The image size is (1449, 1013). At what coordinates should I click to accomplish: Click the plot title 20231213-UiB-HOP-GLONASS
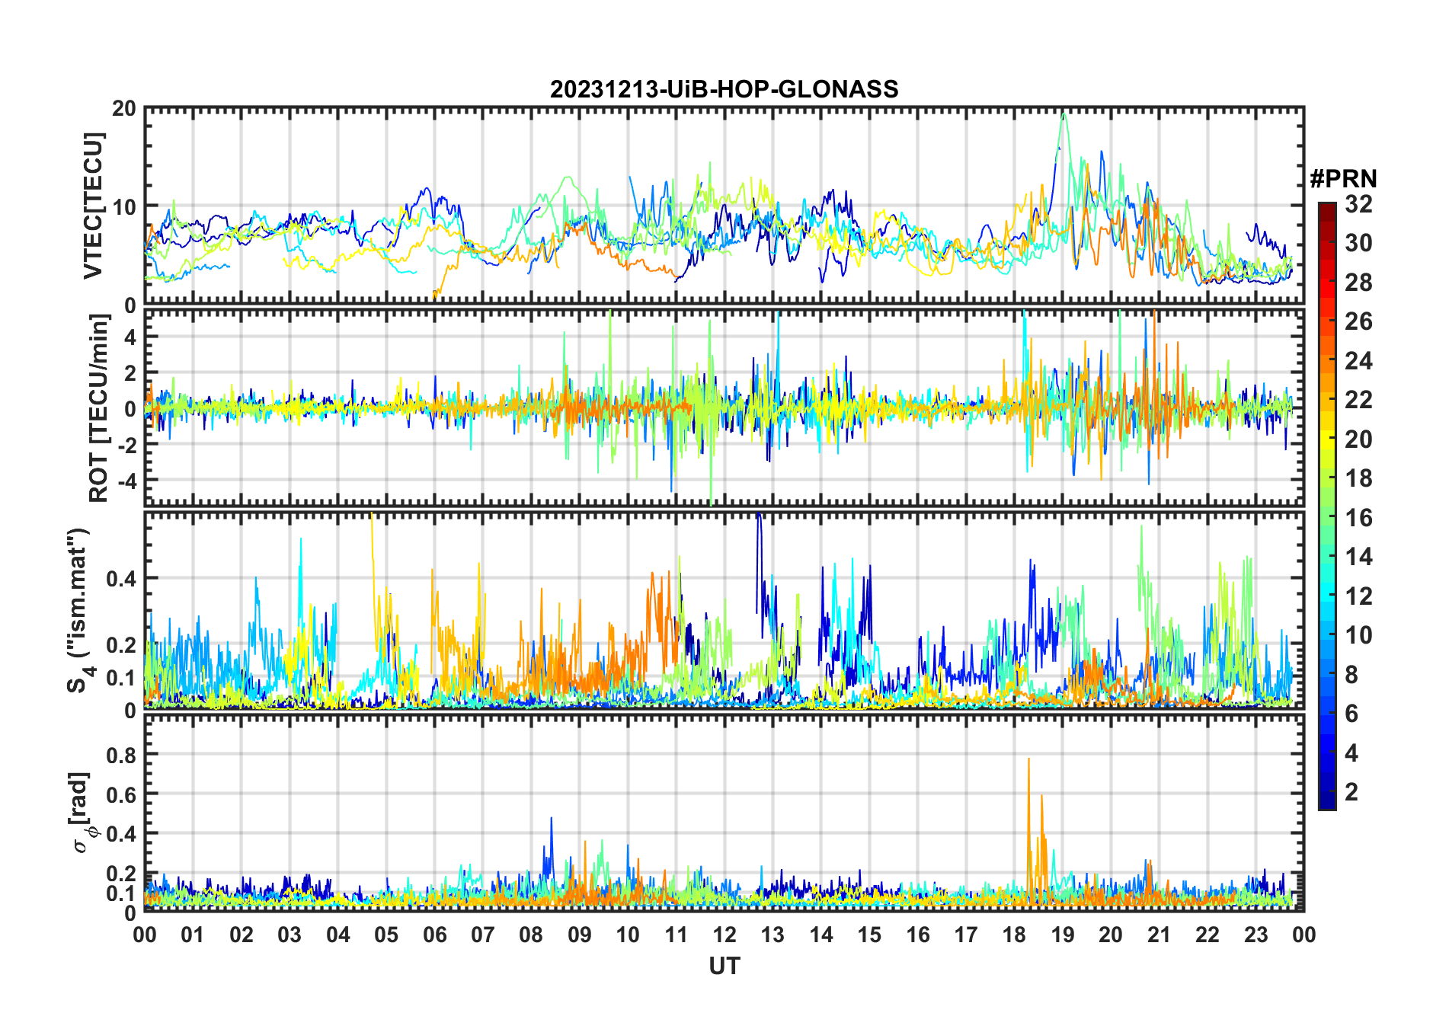724,90
